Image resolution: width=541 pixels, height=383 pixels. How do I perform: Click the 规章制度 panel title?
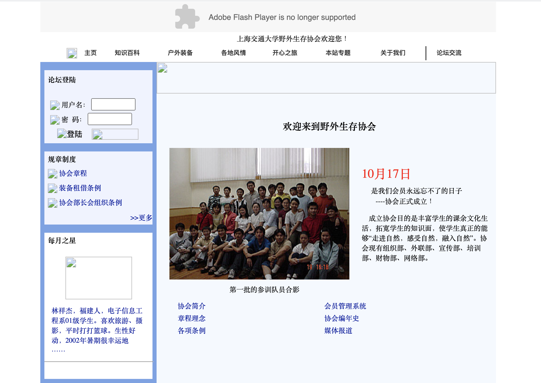point(62,159)
